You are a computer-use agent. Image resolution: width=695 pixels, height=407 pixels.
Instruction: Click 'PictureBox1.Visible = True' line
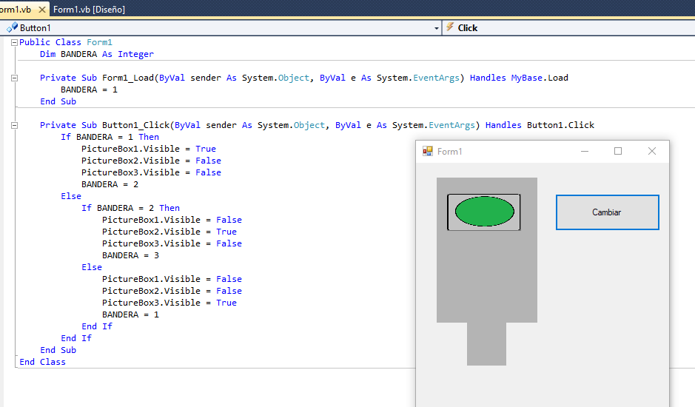(x=149, y=149)
